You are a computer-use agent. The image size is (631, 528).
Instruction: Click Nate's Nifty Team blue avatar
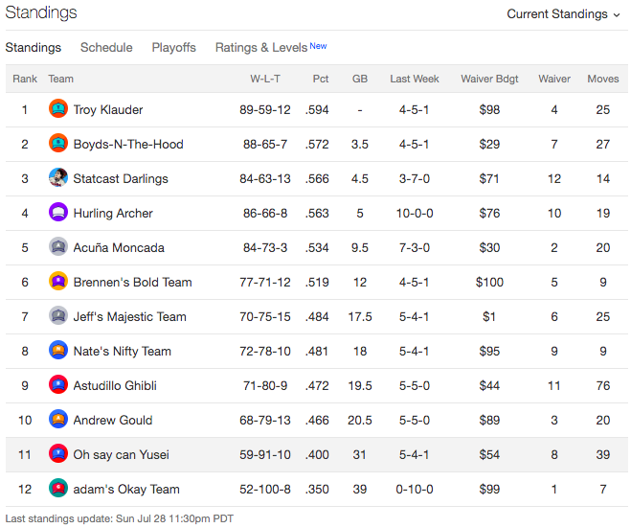pos(58,351)
